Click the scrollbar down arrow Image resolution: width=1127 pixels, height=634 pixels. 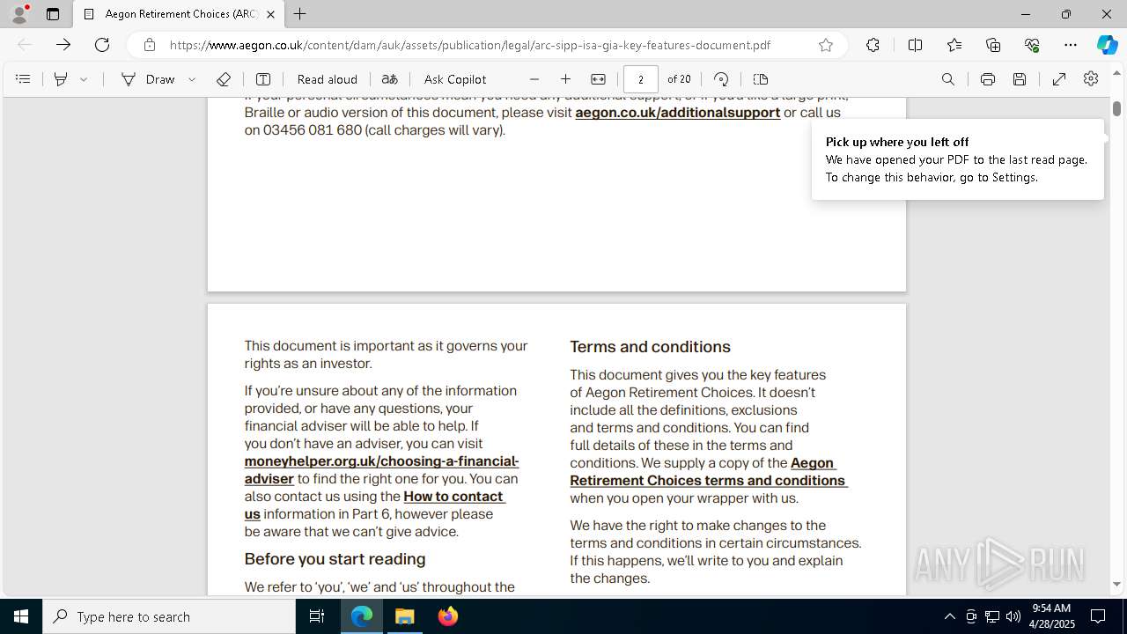(1117, 584)
